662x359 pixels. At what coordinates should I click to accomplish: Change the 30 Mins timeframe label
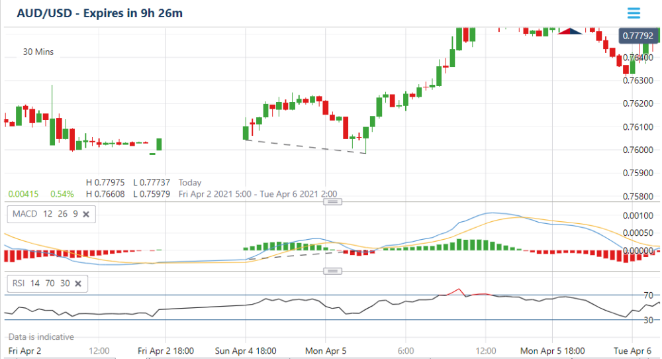point(38,52)
